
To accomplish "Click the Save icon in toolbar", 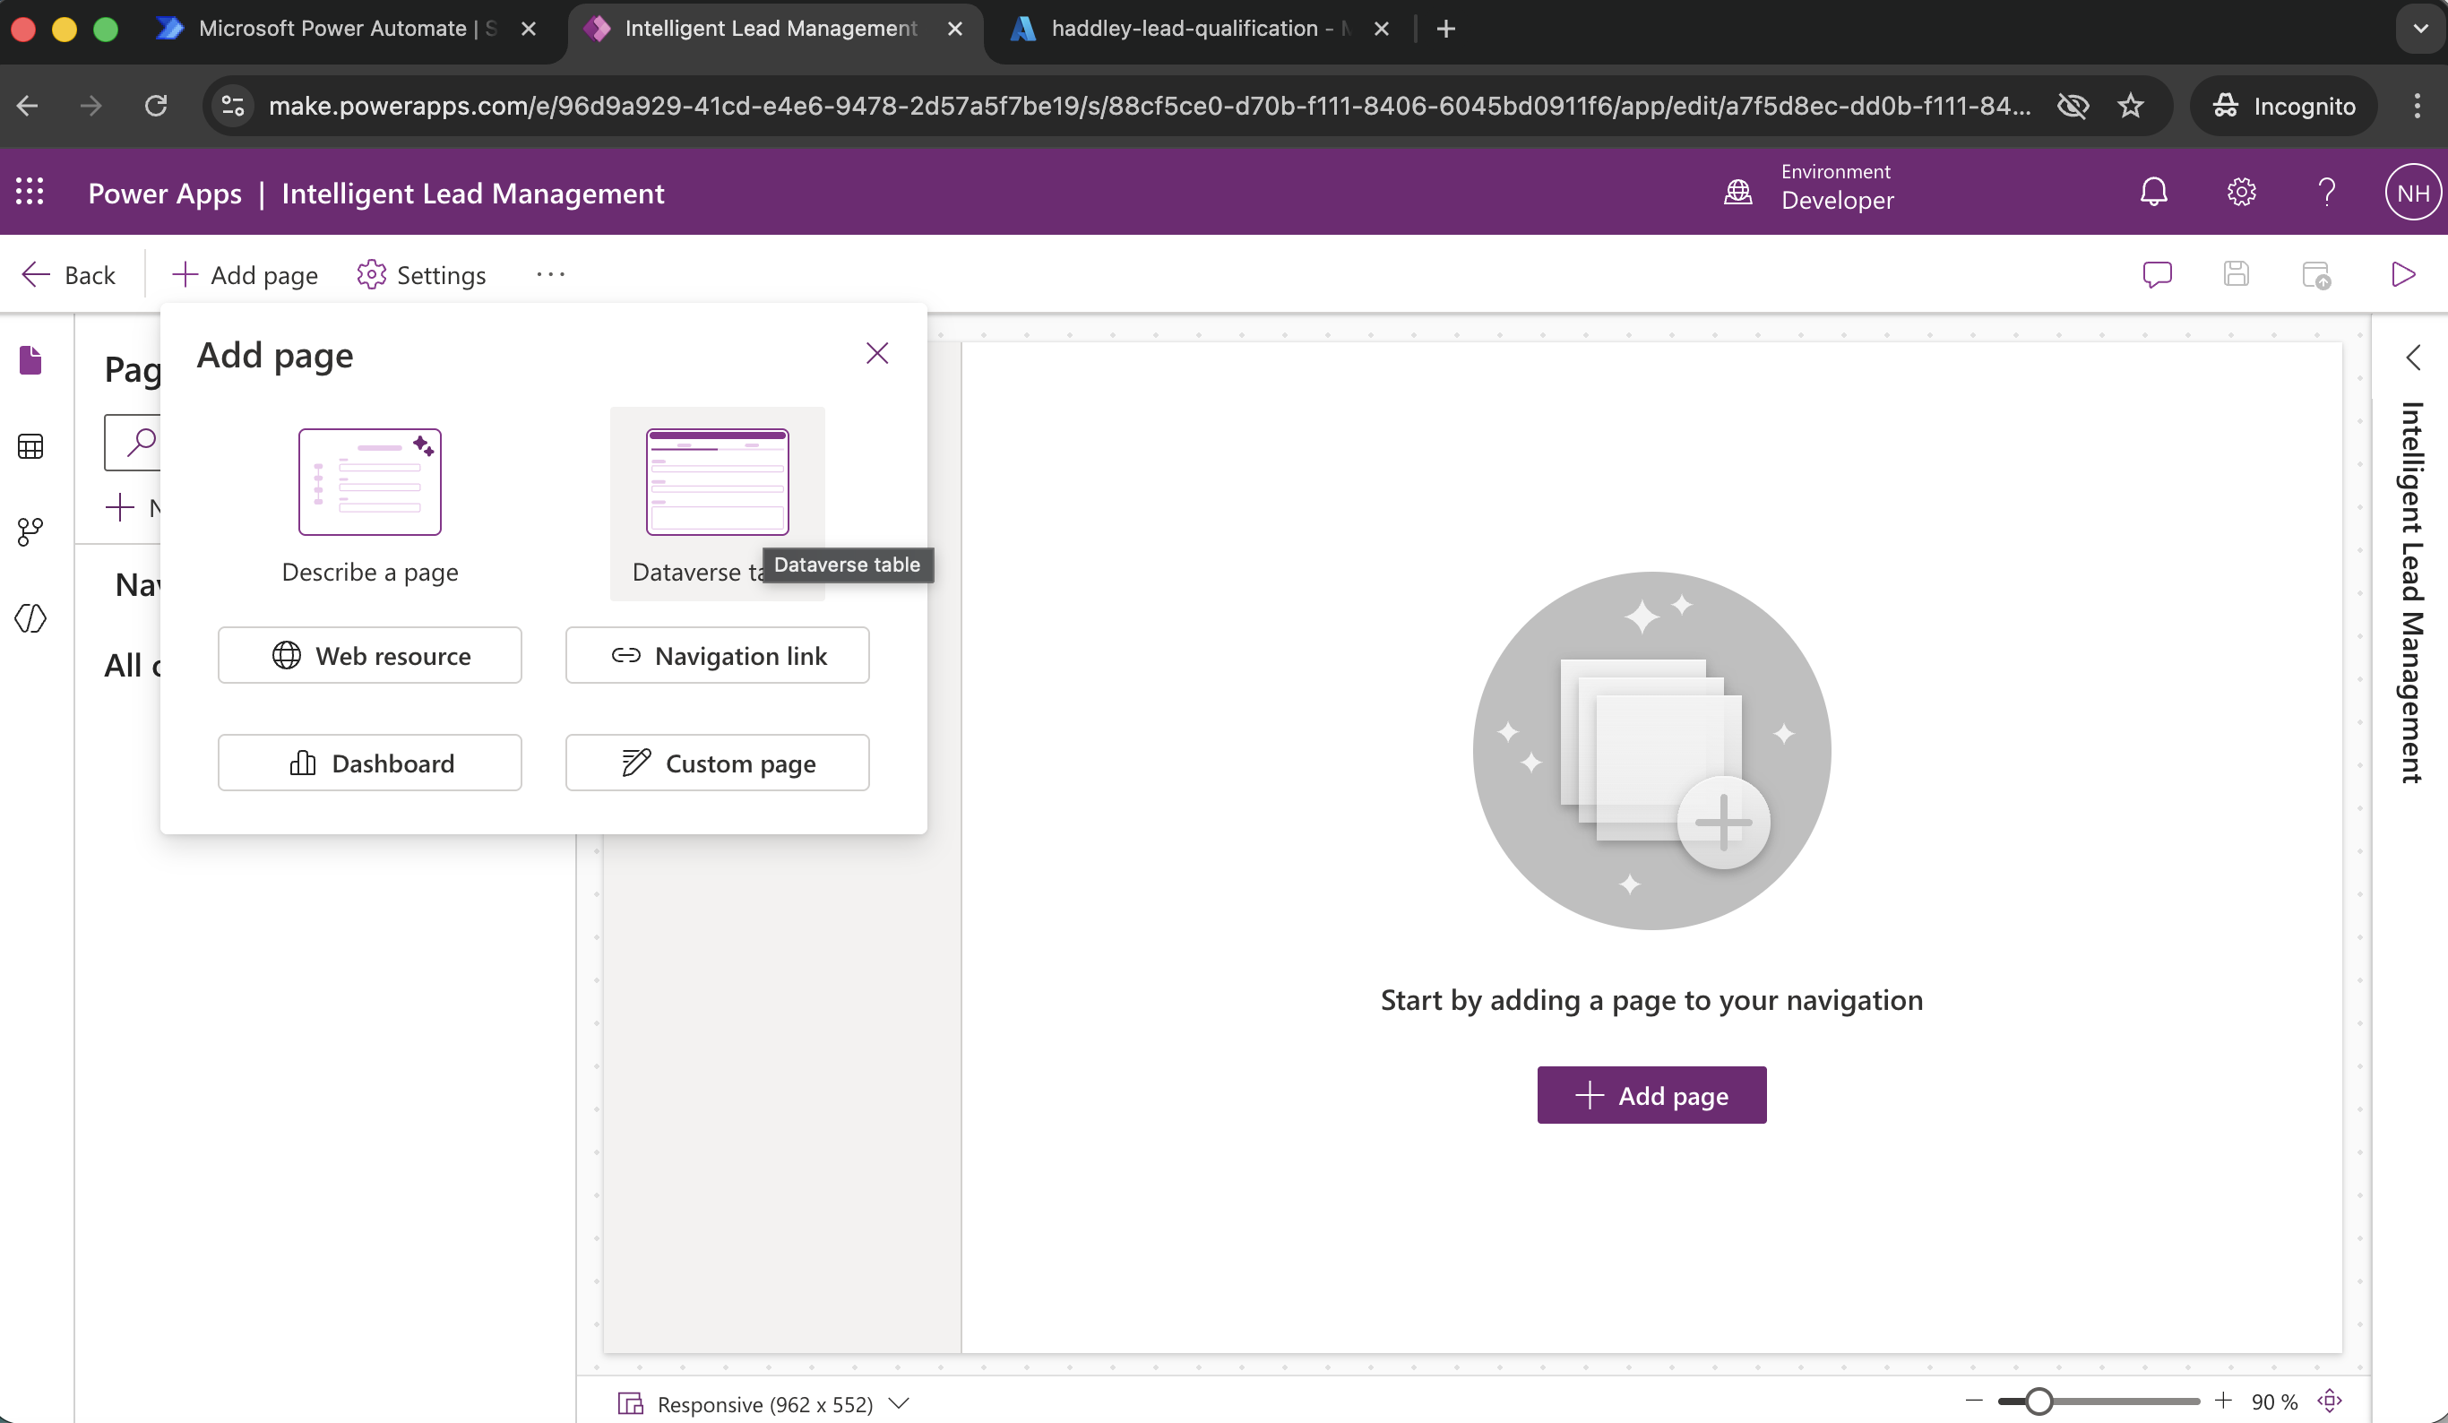I will (2237, 275).
